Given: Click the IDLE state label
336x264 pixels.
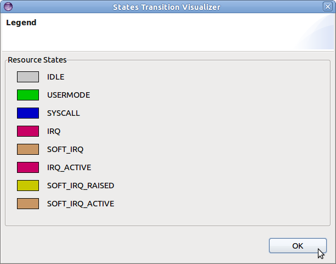Looking at the screenshot, I should [56, 77].
